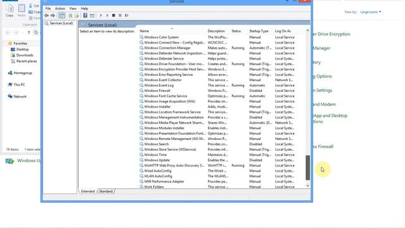The height and width of the screenshot is (228, 405).
Task: Open the File menu
Action: pos(48,8)
